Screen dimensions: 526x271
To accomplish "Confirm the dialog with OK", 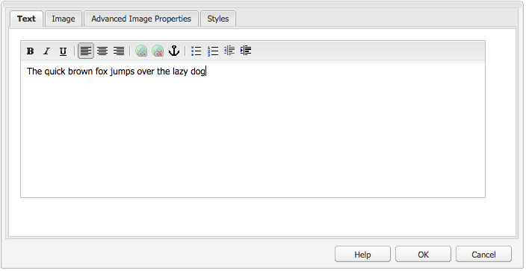I will 423,255.
